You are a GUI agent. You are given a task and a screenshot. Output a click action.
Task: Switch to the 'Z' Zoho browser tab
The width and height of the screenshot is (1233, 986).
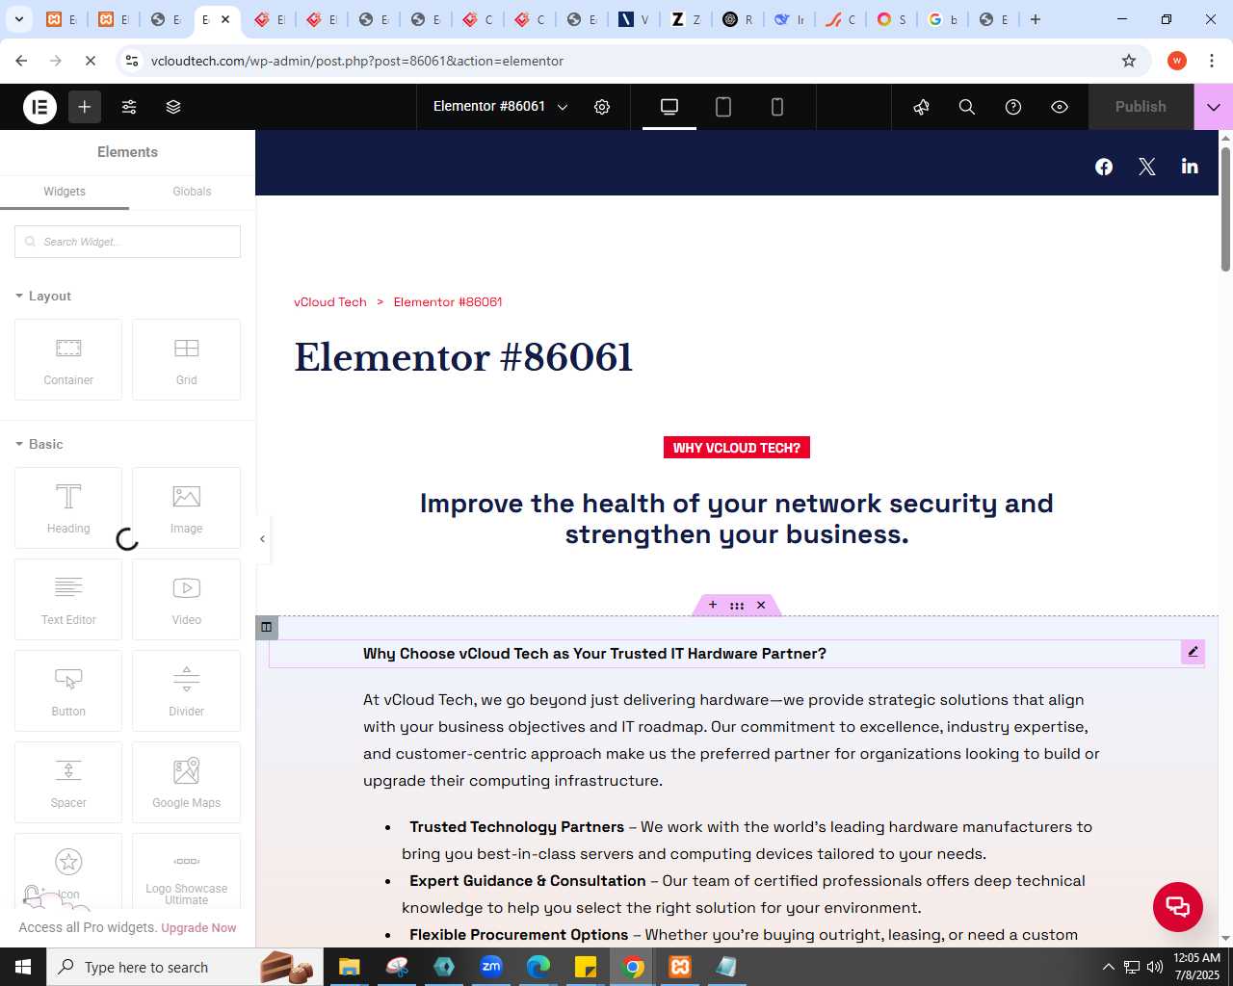685,19
